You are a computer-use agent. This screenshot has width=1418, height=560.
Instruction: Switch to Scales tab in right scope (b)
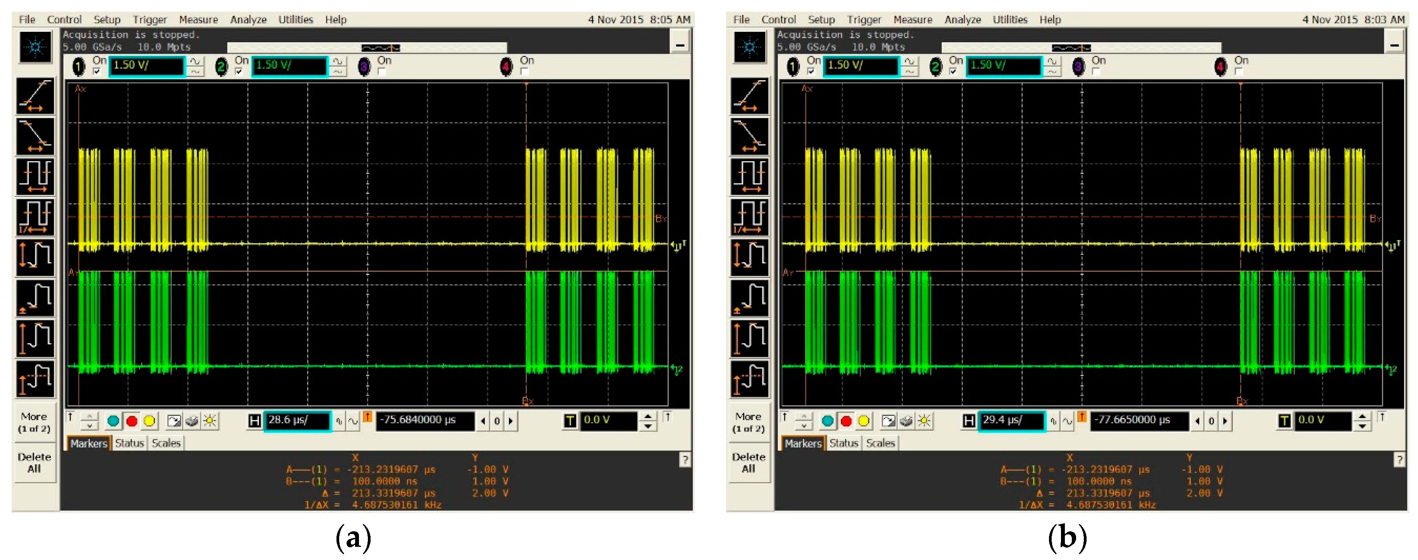click(880, 443)
